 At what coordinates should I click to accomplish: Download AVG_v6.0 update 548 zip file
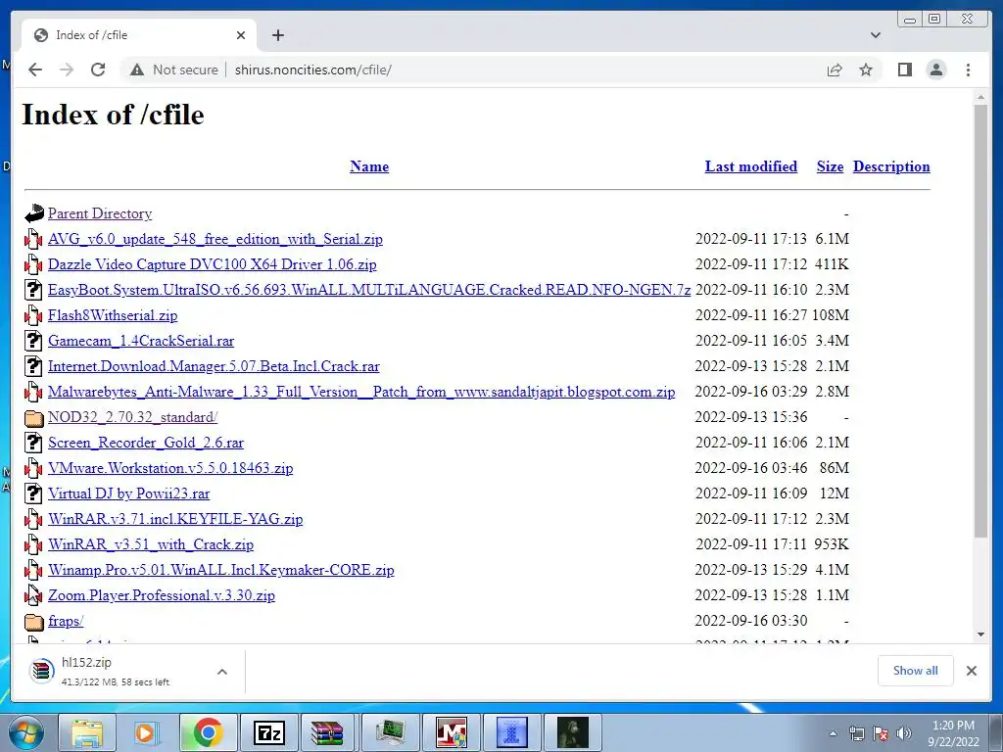click(215, 239)
